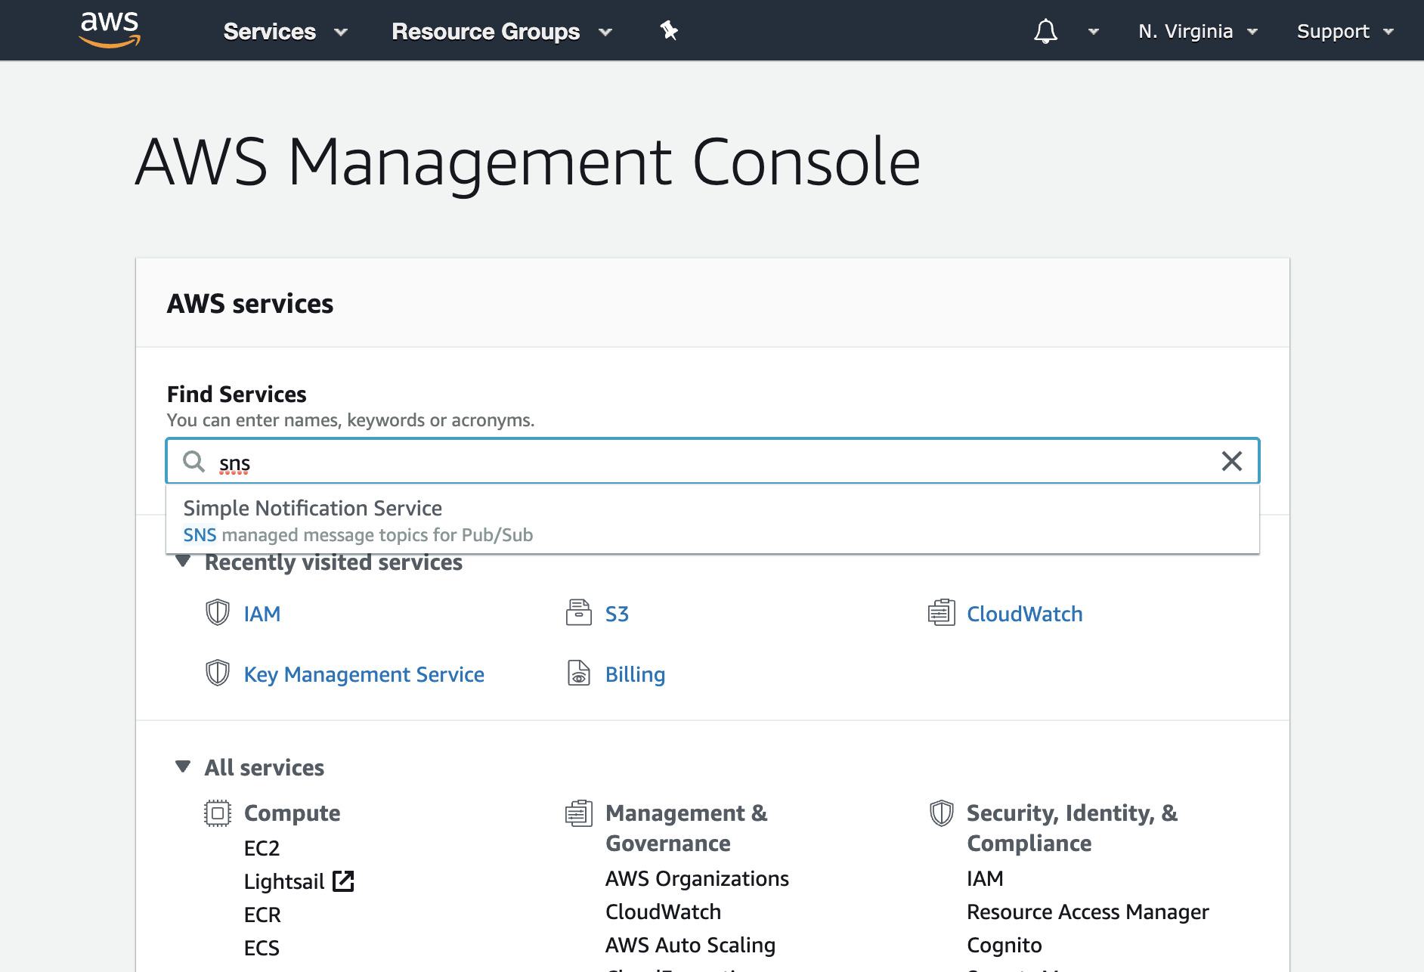Screen dimensions: 1424x972
Task: Open ECS under Compute
Action: (x=262, y=948)
